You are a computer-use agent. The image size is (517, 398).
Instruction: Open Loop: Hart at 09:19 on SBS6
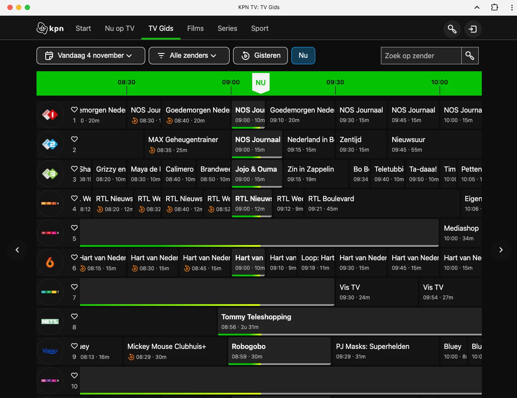coord(317,262)
